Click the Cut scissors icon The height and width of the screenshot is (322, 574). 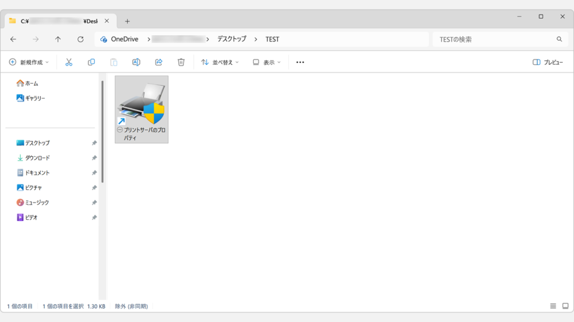click(x=69, y=63)
